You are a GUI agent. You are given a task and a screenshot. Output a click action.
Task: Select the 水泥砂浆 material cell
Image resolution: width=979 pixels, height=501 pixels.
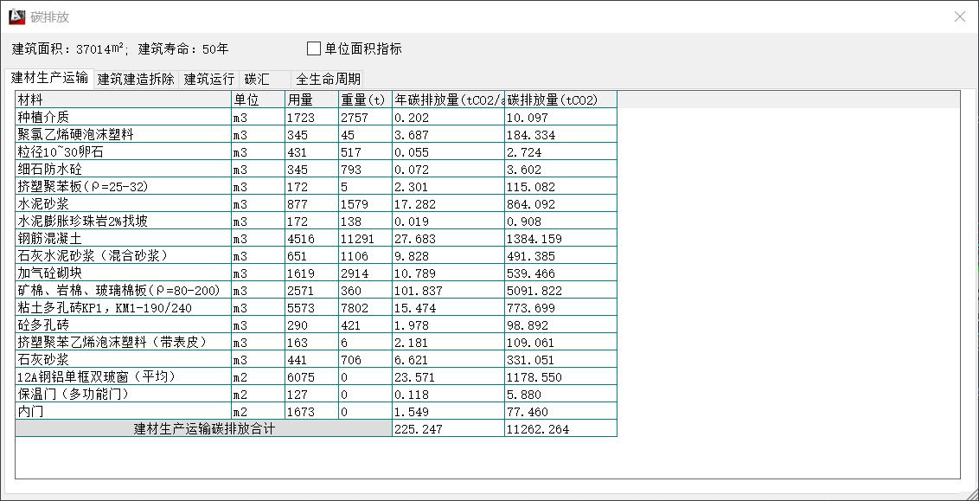(123, 203)
